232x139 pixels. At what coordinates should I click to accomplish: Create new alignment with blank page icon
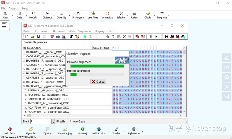27,36
